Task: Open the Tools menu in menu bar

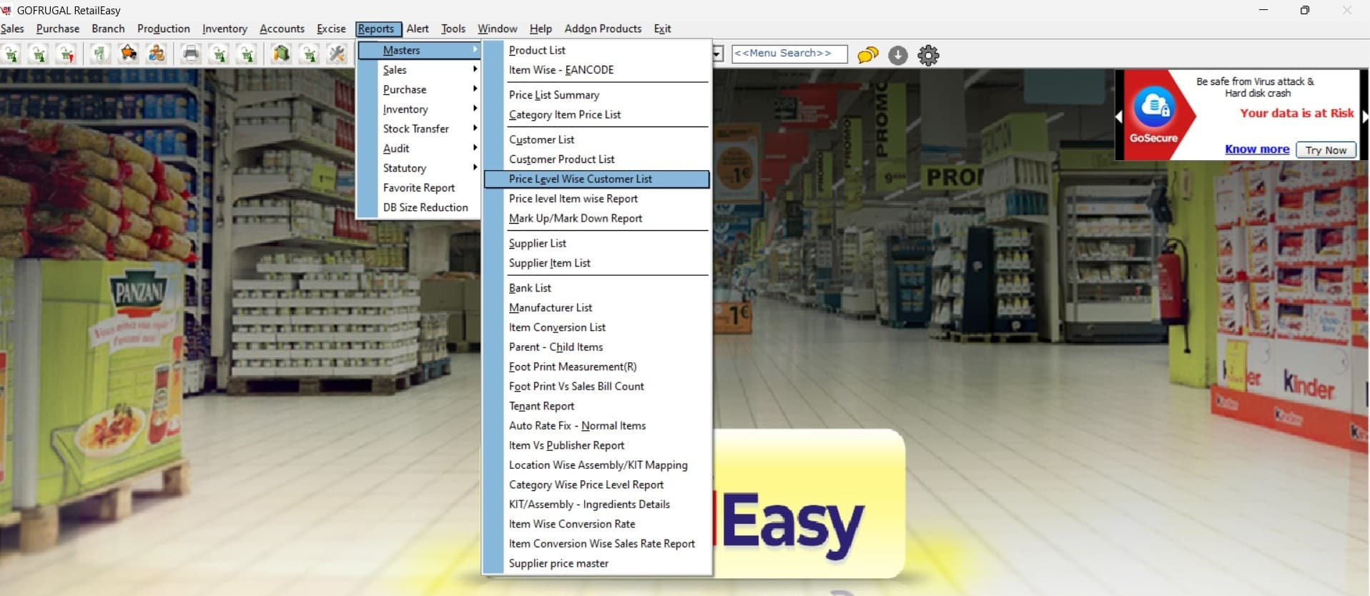Action: (x=453, y=29)
